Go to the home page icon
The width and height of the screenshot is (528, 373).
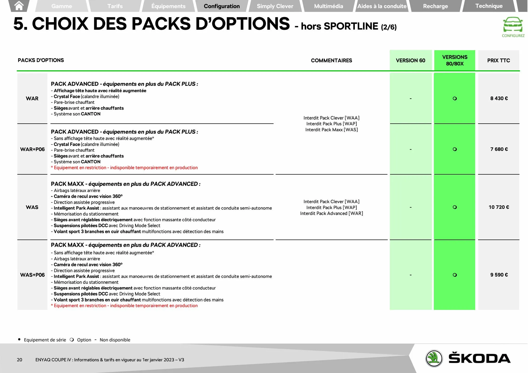pyautogui.click(x=19, y=6)
